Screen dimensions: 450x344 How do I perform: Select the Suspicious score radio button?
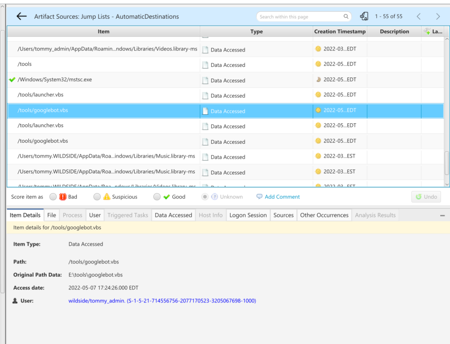point(97,197)
